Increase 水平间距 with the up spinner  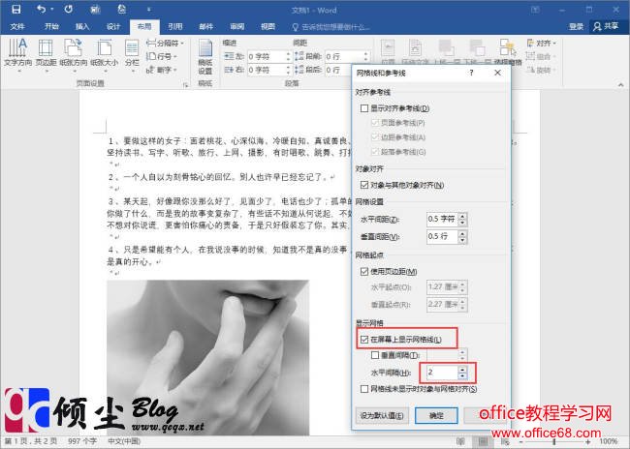[x=462, y=216]
